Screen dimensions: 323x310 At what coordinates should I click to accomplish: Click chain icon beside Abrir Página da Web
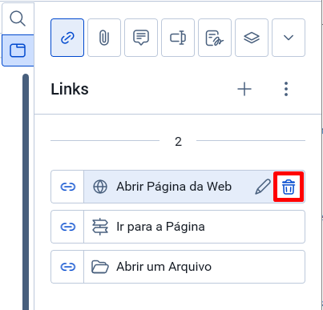(x=68, y=187)
